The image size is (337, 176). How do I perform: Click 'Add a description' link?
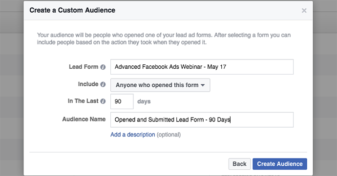[133, 135]
